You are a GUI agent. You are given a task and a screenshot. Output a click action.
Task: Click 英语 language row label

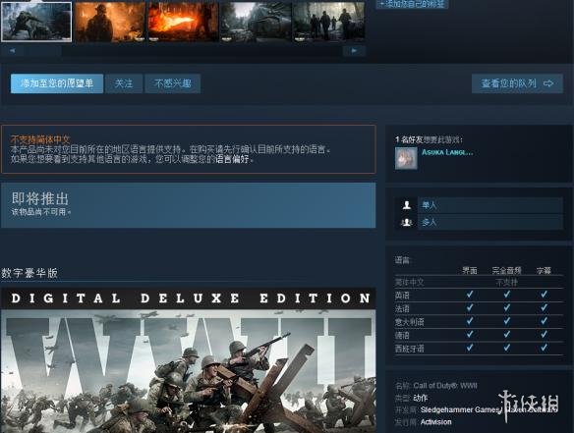point(402,296)
